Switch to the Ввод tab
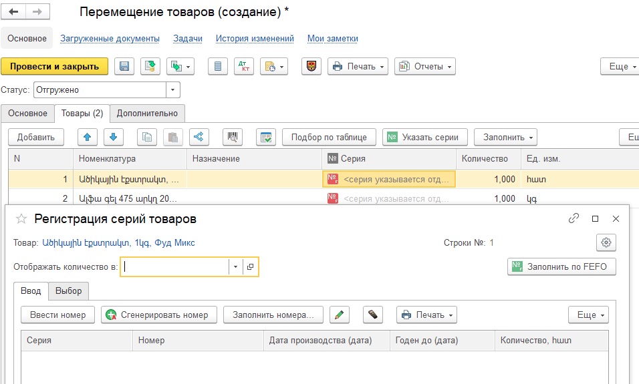Viewport: 639px width, 384px height. click(31, 291)
